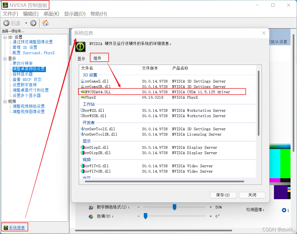Click the 文件版本 column header
This screenshot has height=234, width=297.
point(155,68)
